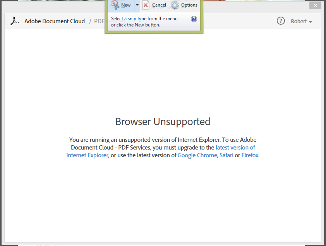The height and width of the screenshot is (246, 326).
Task: Click the Snipping Tool blue help icon
Action: [194, 19]
